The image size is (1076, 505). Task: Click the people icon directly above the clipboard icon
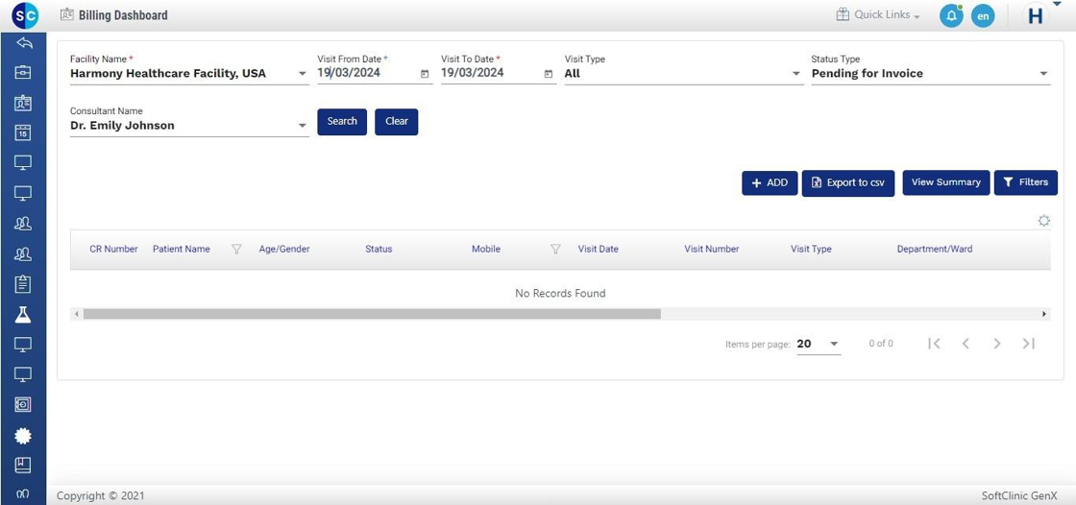pos(23,253)
